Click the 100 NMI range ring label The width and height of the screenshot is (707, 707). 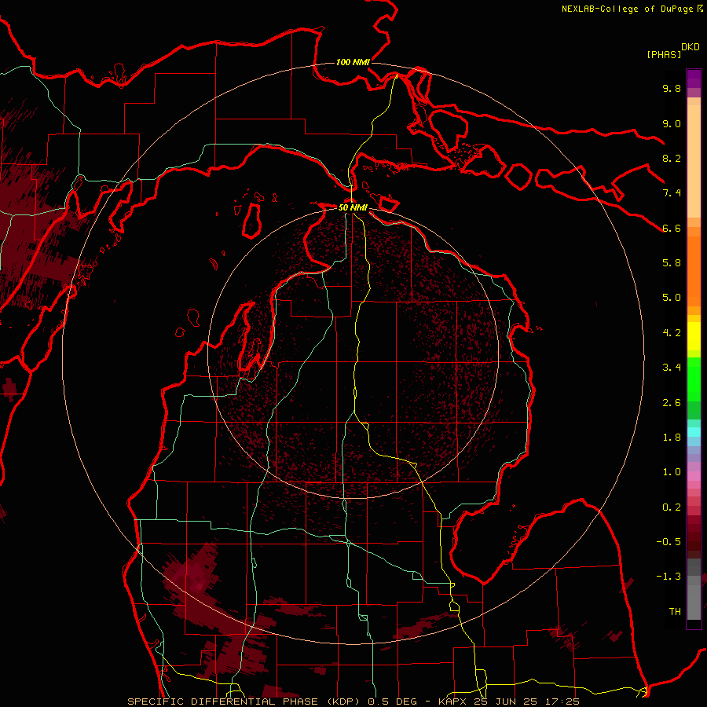click(x=353, y=62)
